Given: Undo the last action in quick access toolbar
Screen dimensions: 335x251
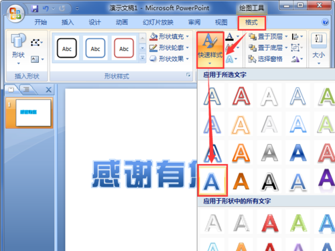Looking at the screenshot, I should click(x=46, y=9).
